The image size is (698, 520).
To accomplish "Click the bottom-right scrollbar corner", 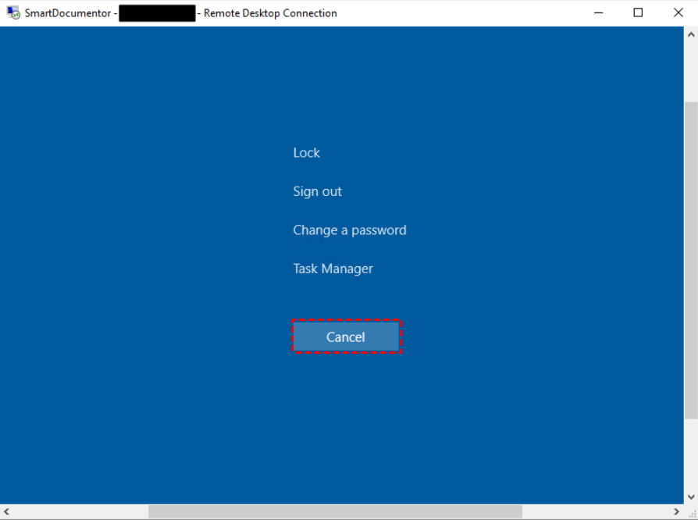I will pos(690,511).
